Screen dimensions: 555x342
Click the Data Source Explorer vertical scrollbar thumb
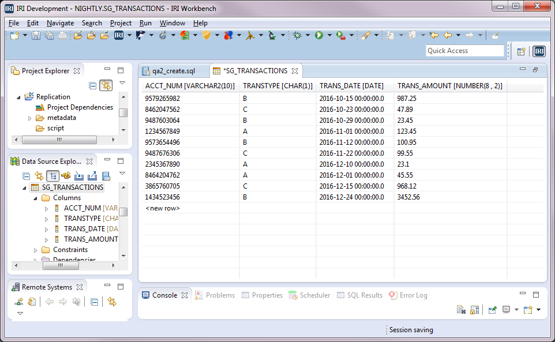coord(123,212)
